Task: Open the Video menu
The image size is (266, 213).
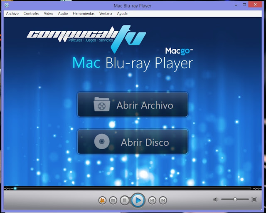Action: 49,13
